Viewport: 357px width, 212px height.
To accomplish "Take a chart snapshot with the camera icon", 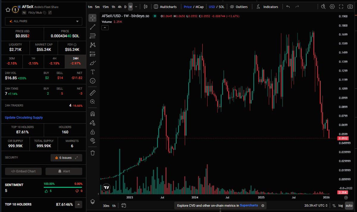I will tap(350, 7).
